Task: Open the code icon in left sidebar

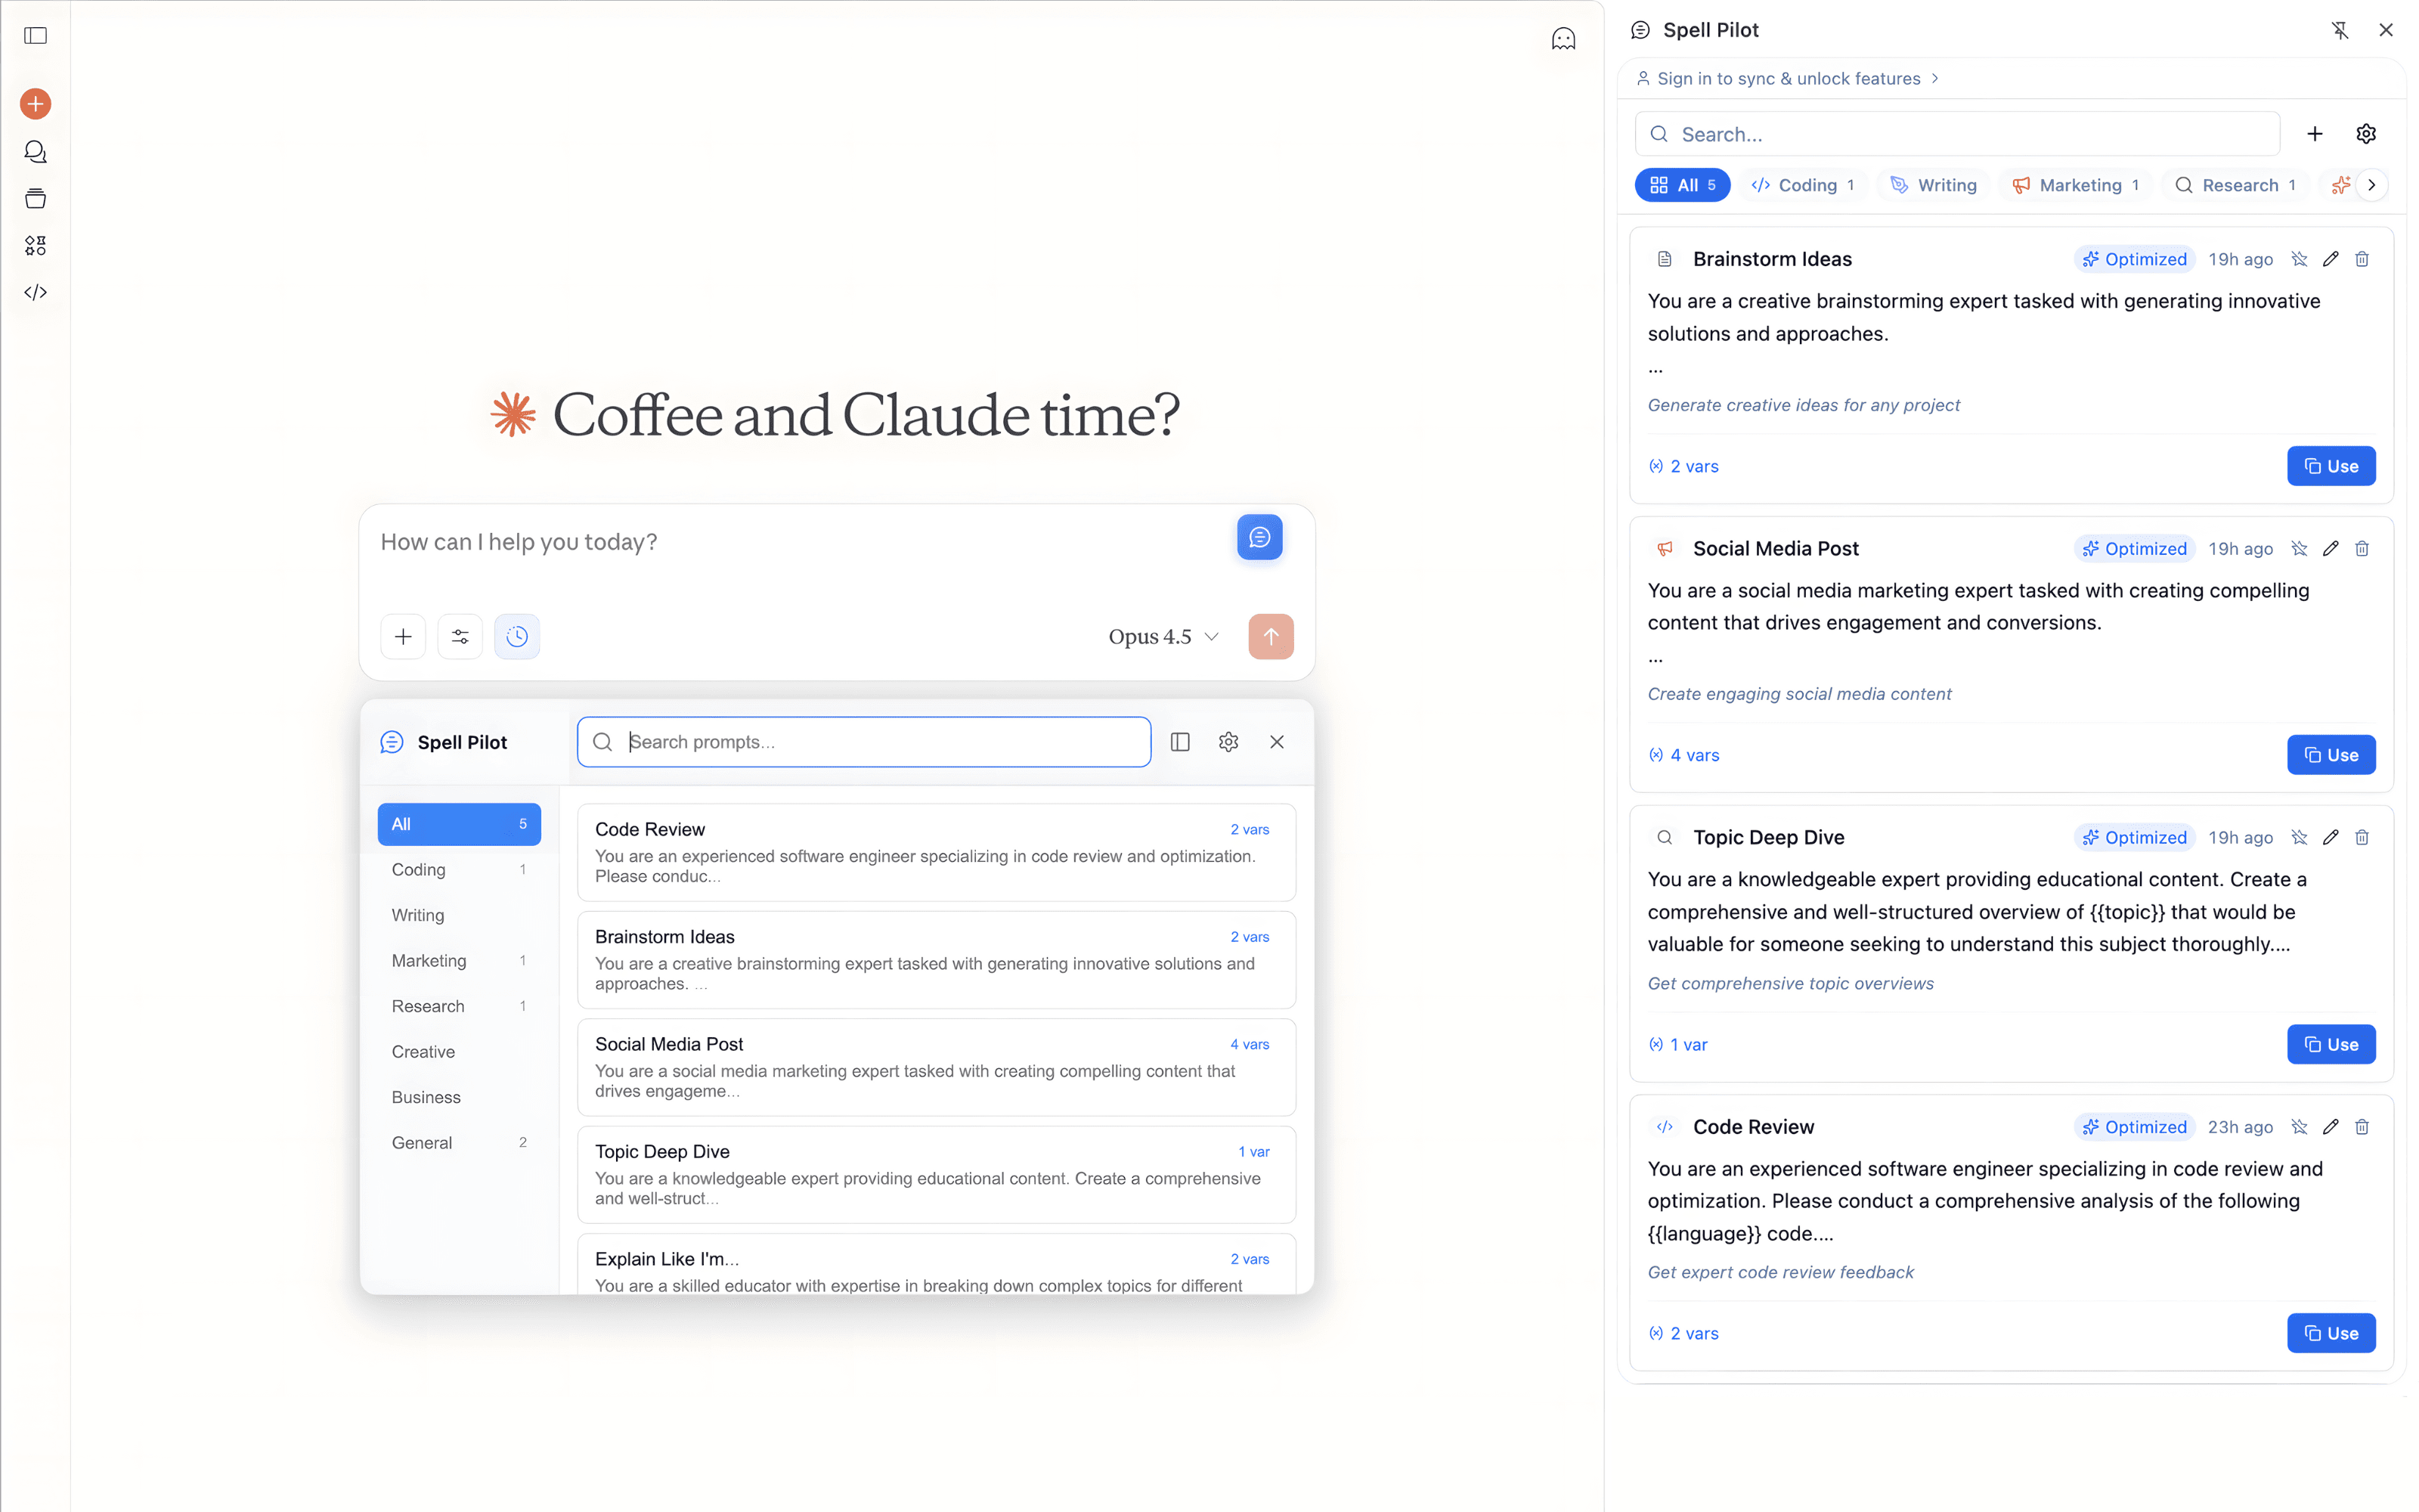Action: (x=35, y=292)
